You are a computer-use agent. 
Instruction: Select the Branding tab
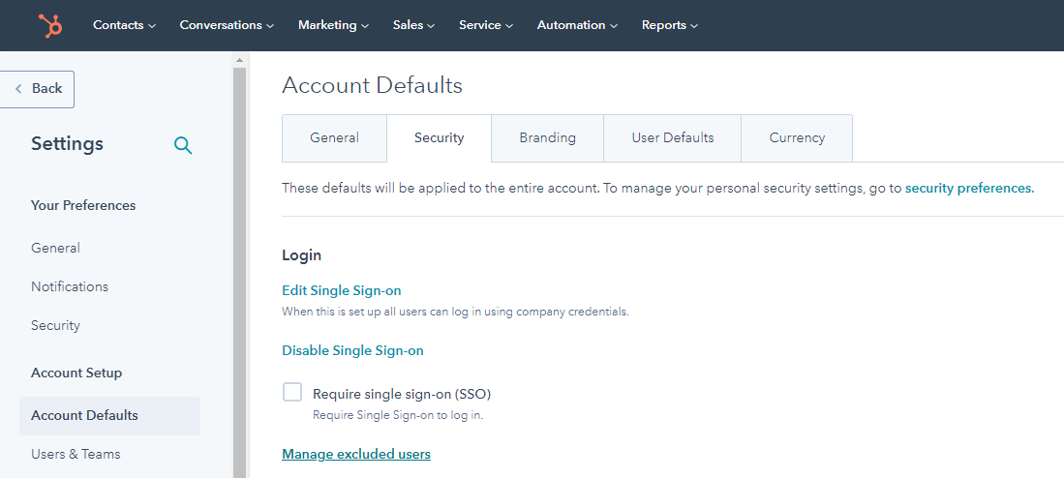(547, 138)
